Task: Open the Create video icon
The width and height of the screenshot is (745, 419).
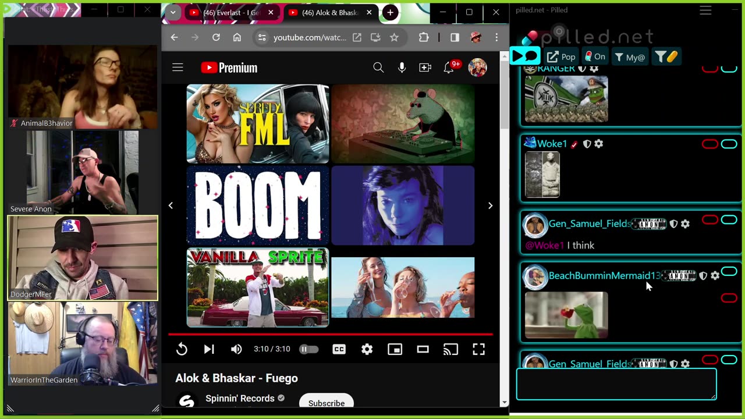Action: click(425, 68)
